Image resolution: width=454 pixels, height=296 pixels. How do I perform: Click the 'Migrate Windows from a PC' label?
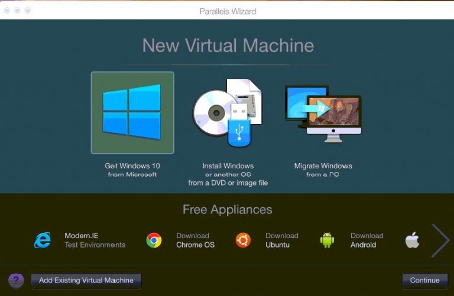tap(323, 170)
